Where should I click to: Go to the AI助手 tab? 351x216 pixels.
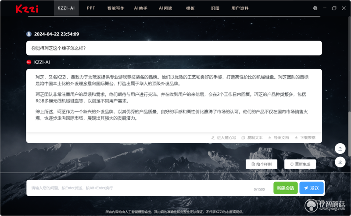click(x=140, y=8)
